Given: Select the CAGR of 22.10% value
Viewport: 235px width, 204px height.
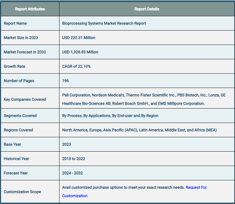Looking at the screenshot, I should pyautogui.click(x=77, y=66).
